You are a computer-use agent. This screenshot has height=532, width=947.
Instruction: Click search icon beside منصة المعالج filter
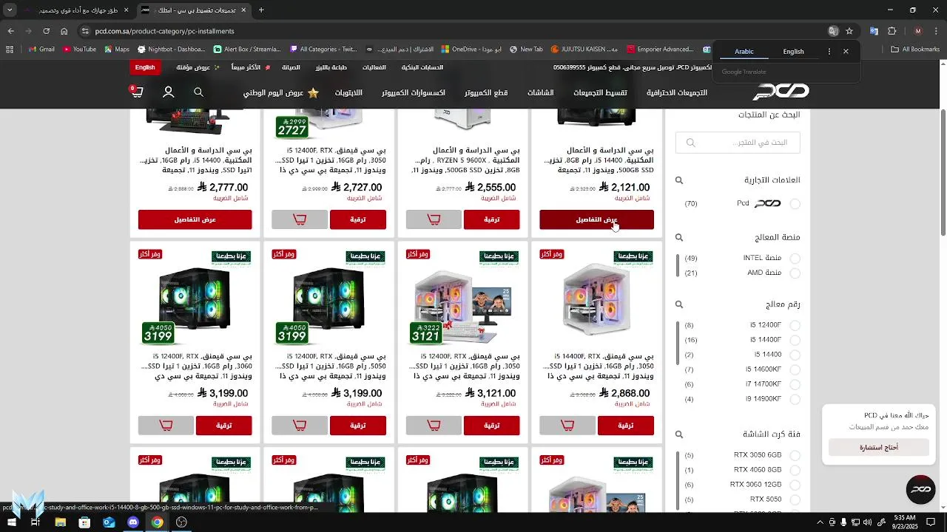click(679, 238)
